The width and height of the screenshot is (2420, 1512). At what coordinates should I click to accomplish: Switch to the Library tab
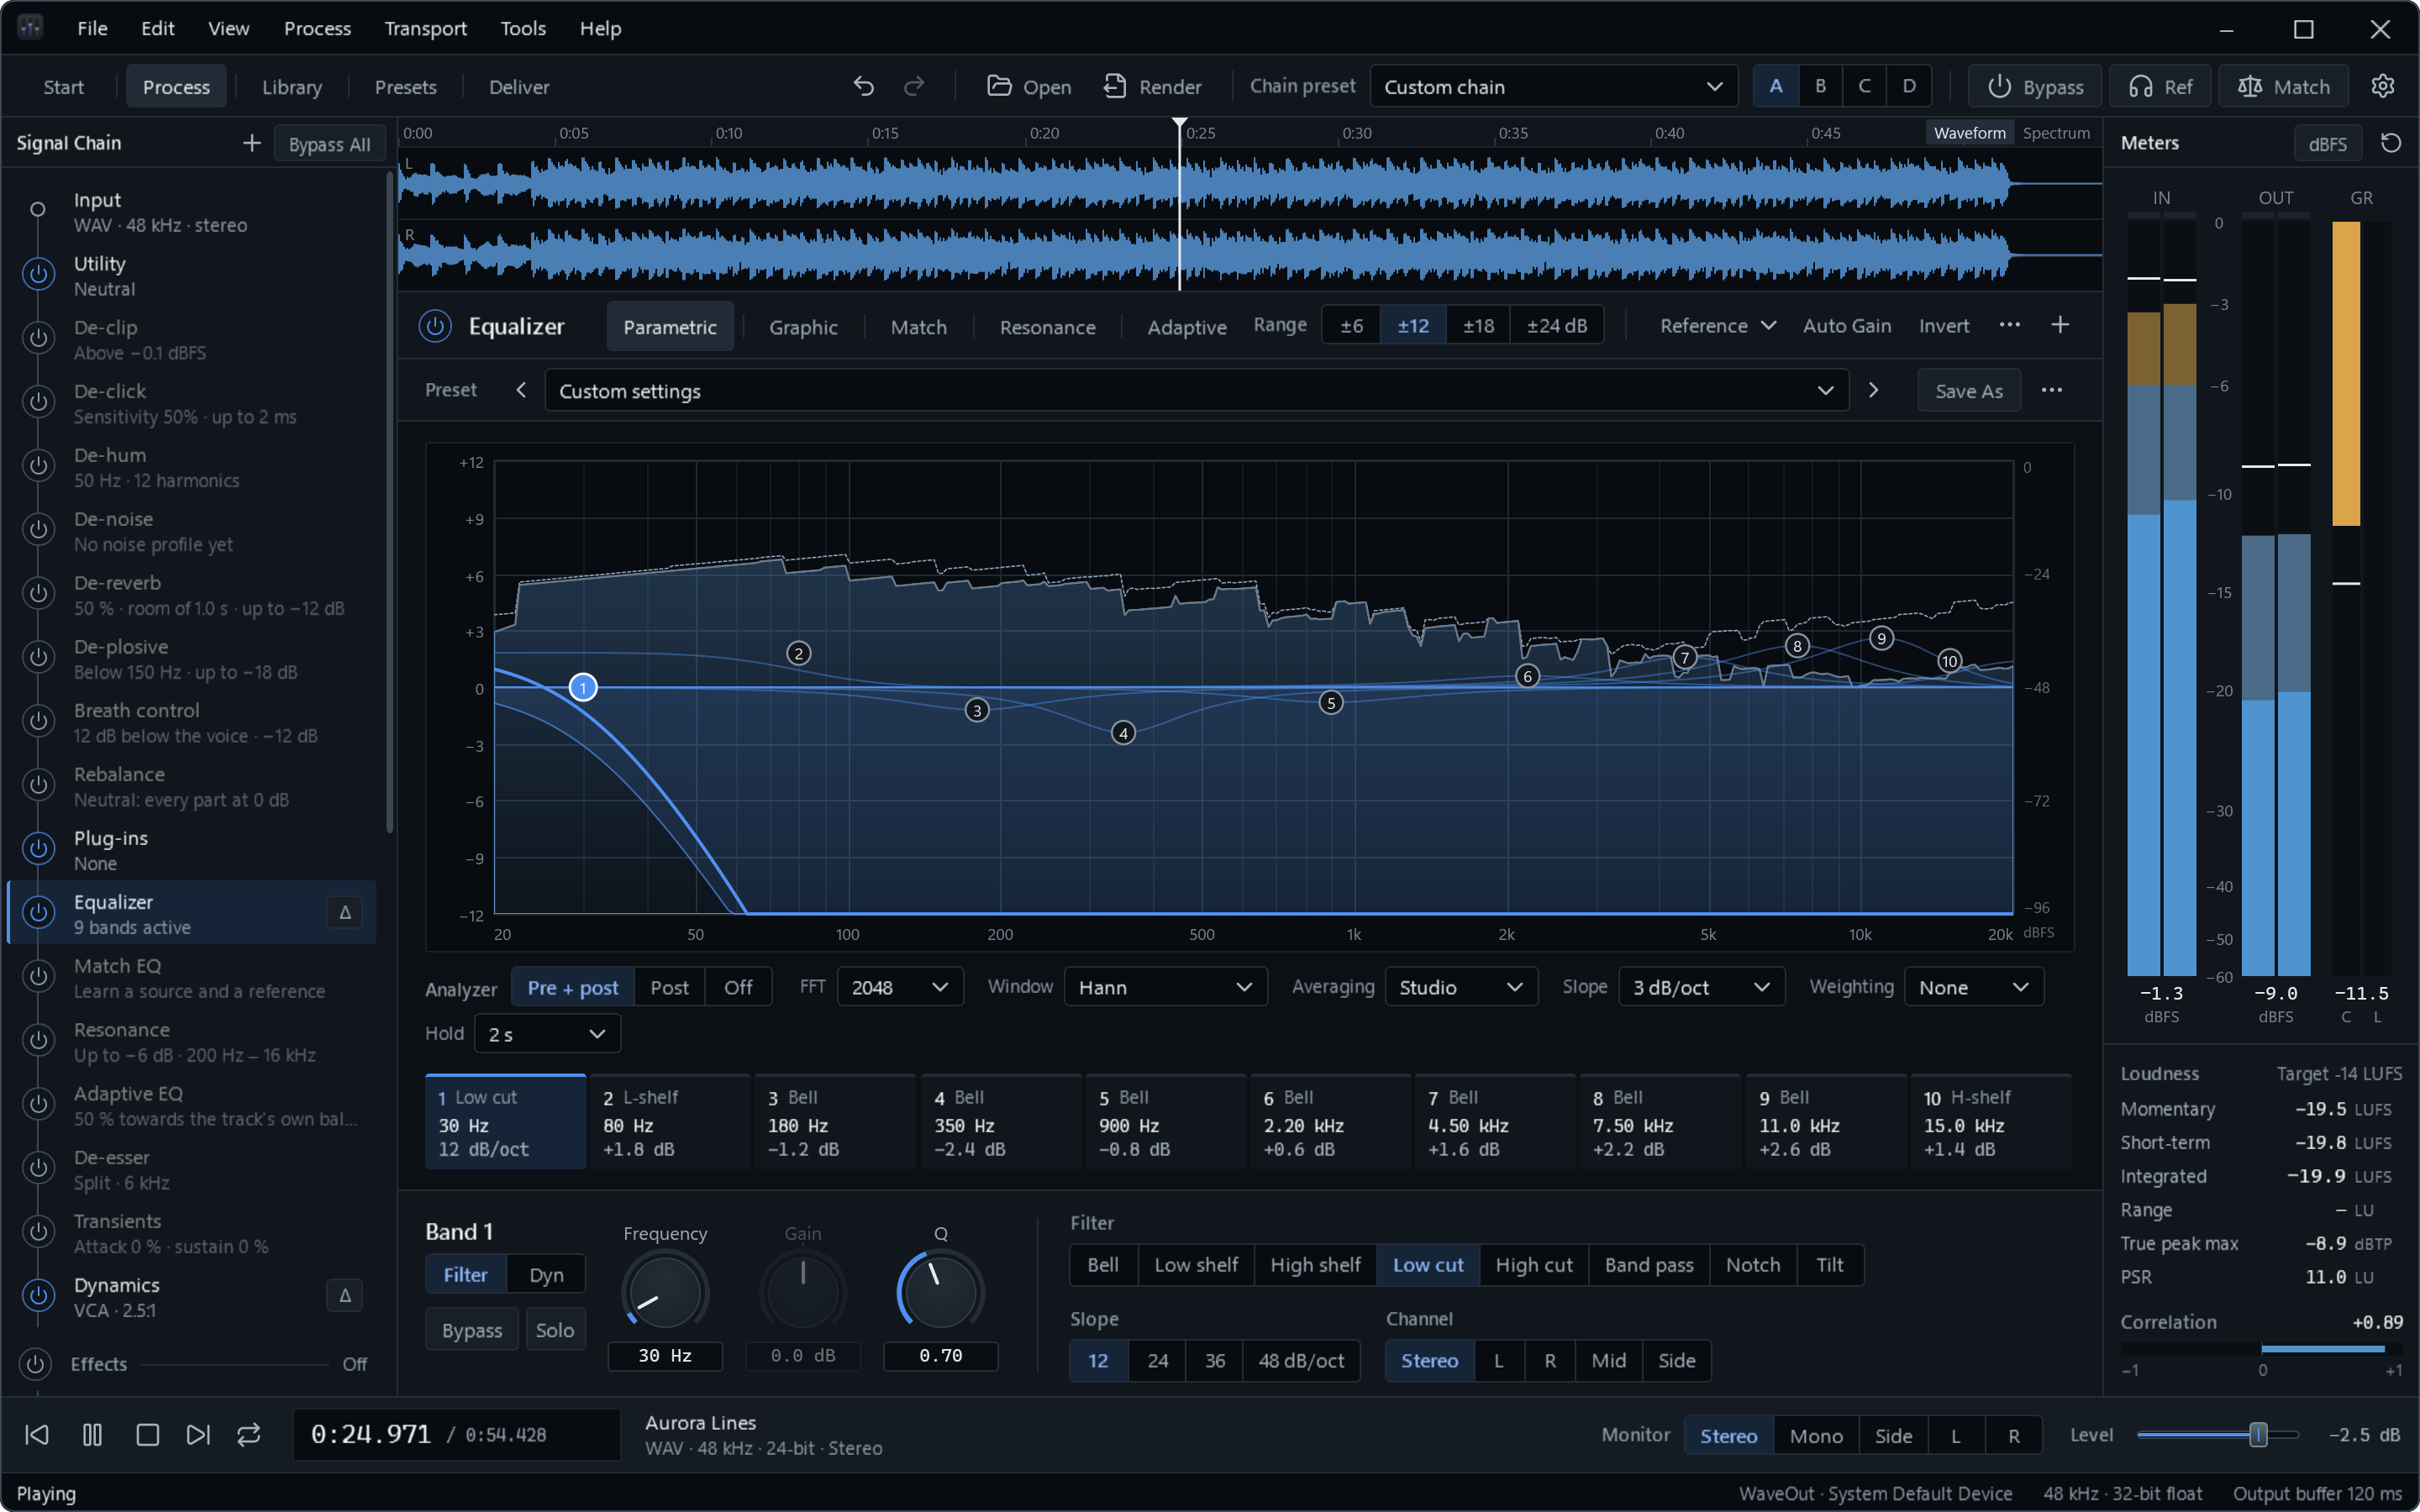292,87
